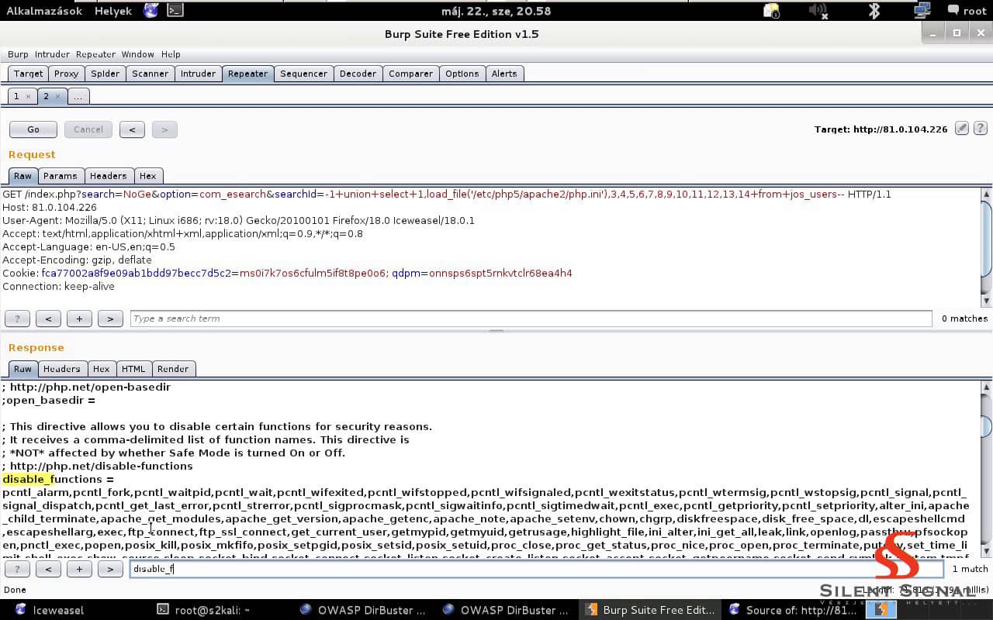
Task: Show response Render view
Action: point(172,369)
